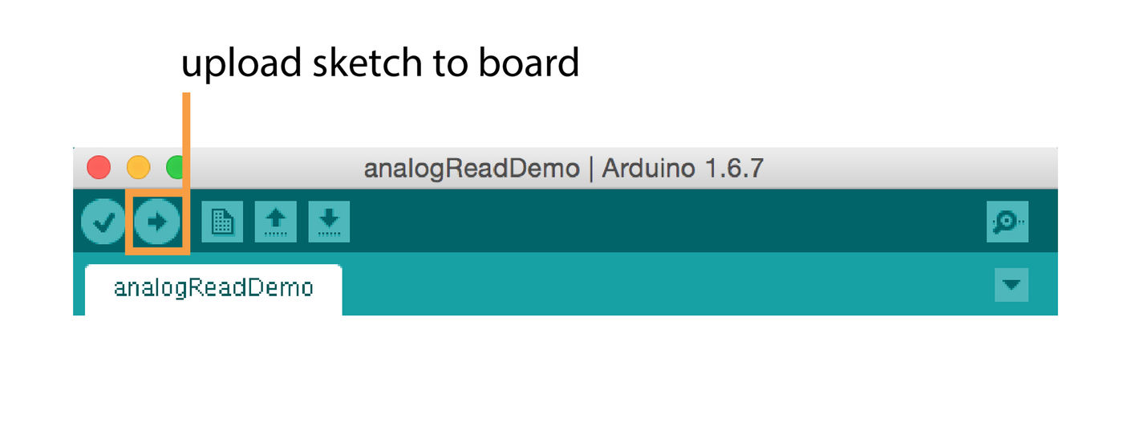
Task: Upload the sketch with the arrow button
Action: pyautogui.click(x=157, y=222)
